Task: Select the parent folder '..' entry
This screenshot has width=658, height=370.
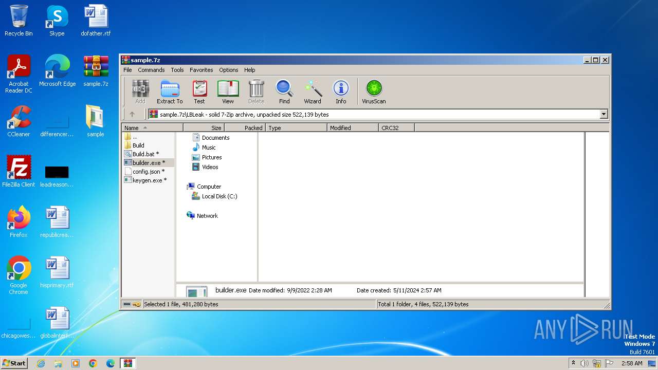Action: click(x=131, y=137)
